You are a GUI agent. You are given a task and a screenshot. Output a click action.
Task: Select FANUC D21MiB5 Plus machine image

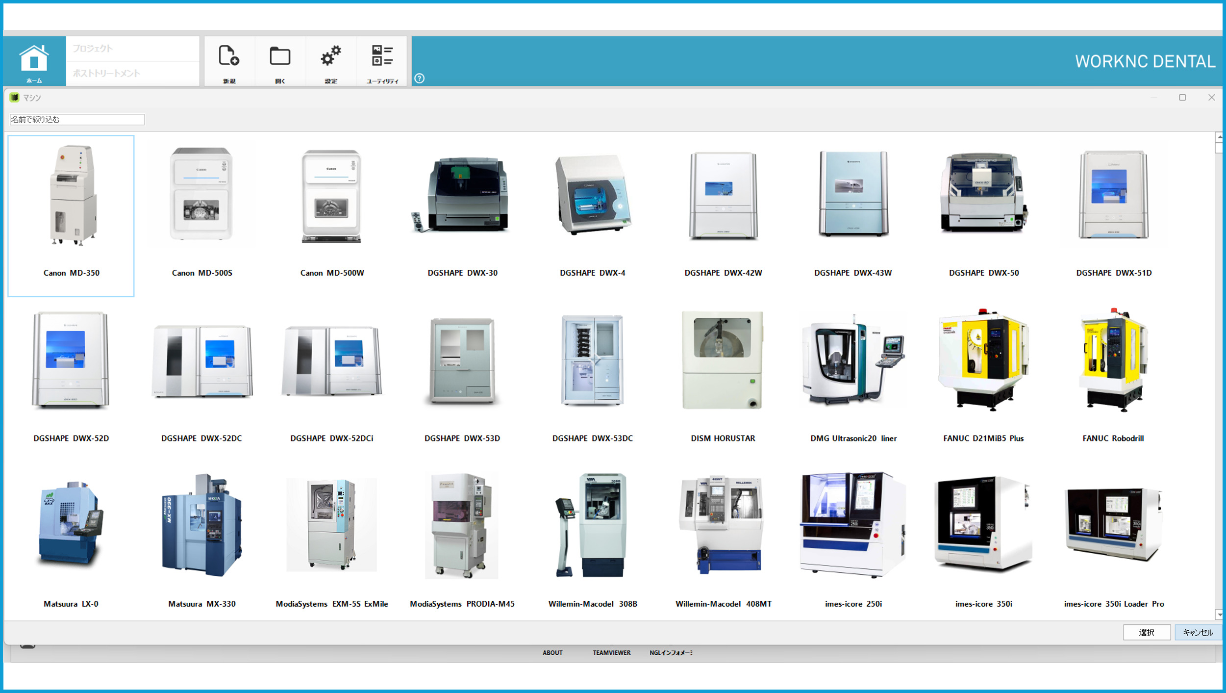(x=984, y=360)
